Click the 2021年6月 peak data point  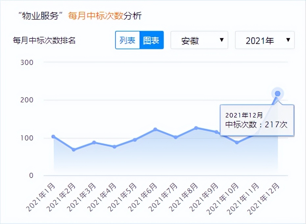[155, 129]
